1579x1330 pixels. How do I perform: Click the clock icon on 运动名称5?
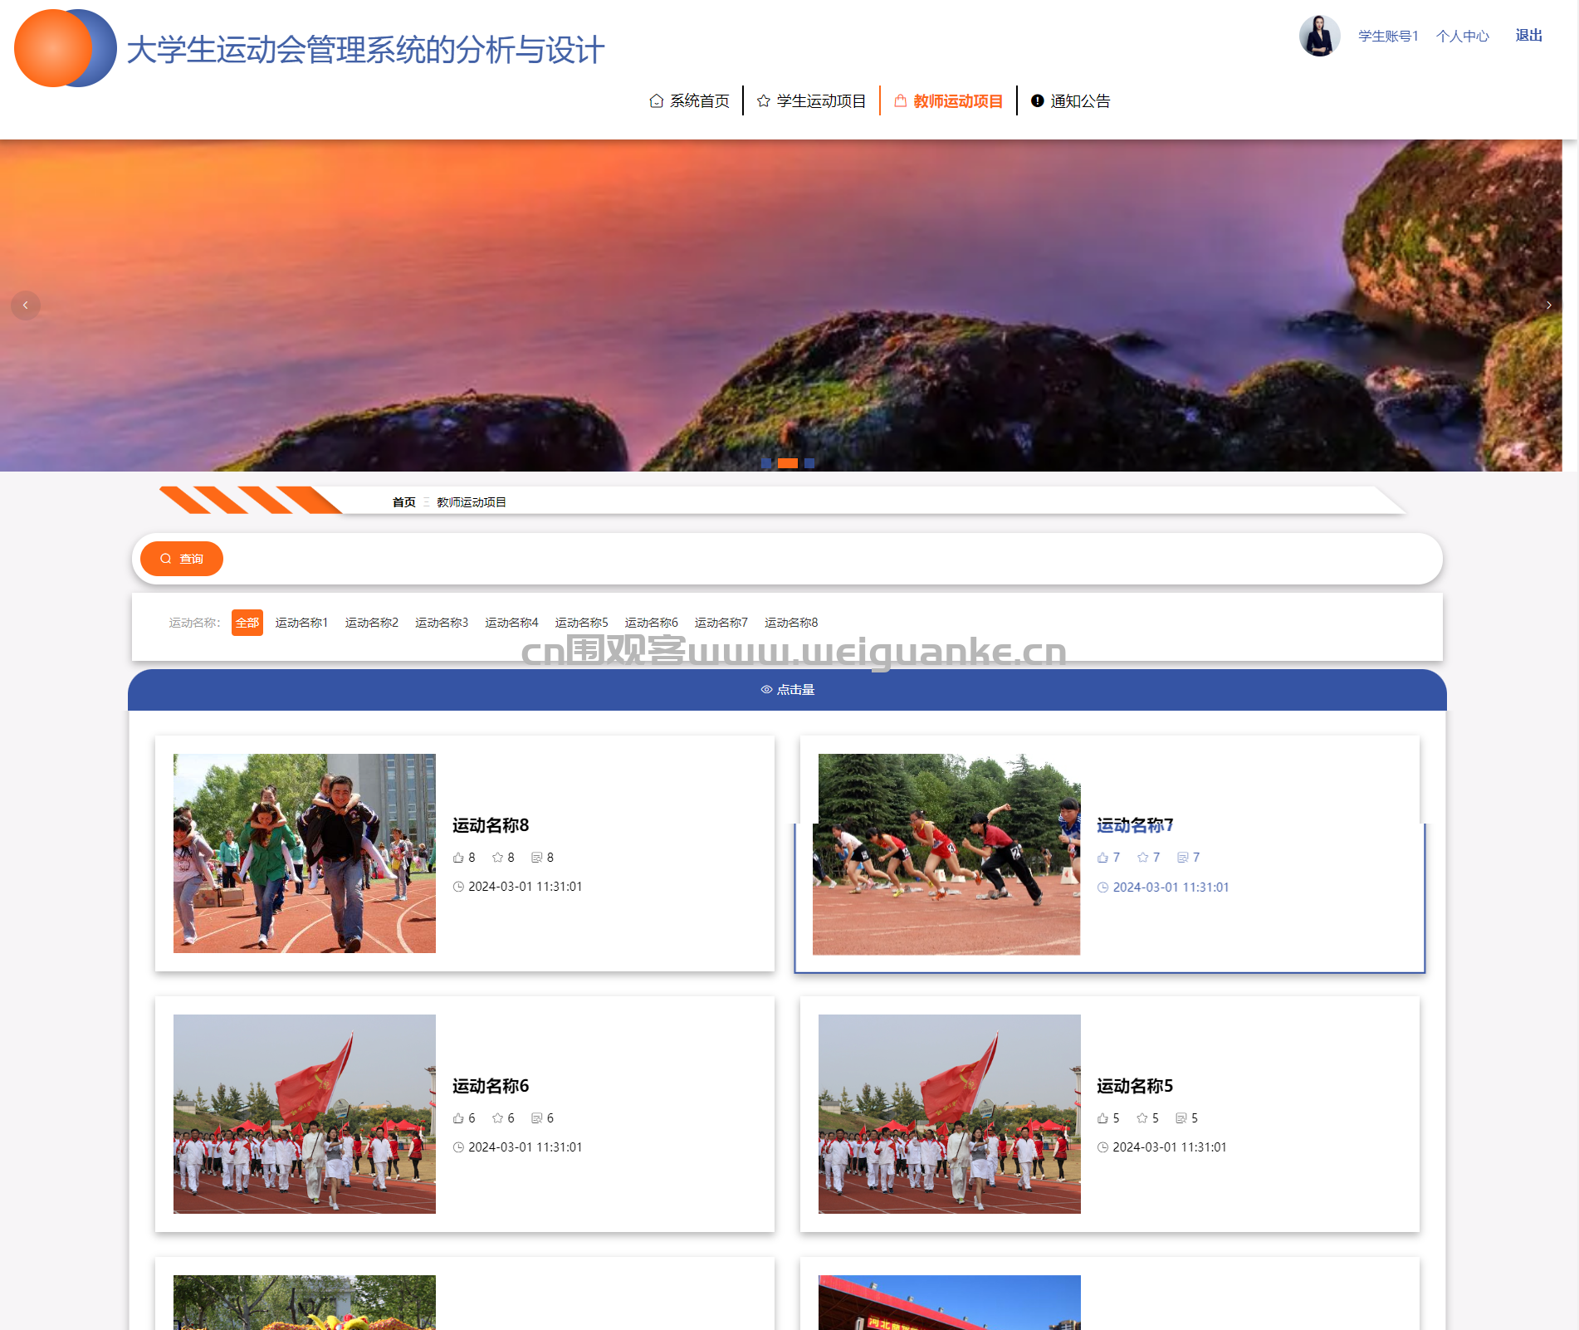(1102, 1147)
